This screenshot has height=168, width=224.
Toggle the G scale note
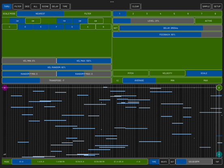pos(72,27)
